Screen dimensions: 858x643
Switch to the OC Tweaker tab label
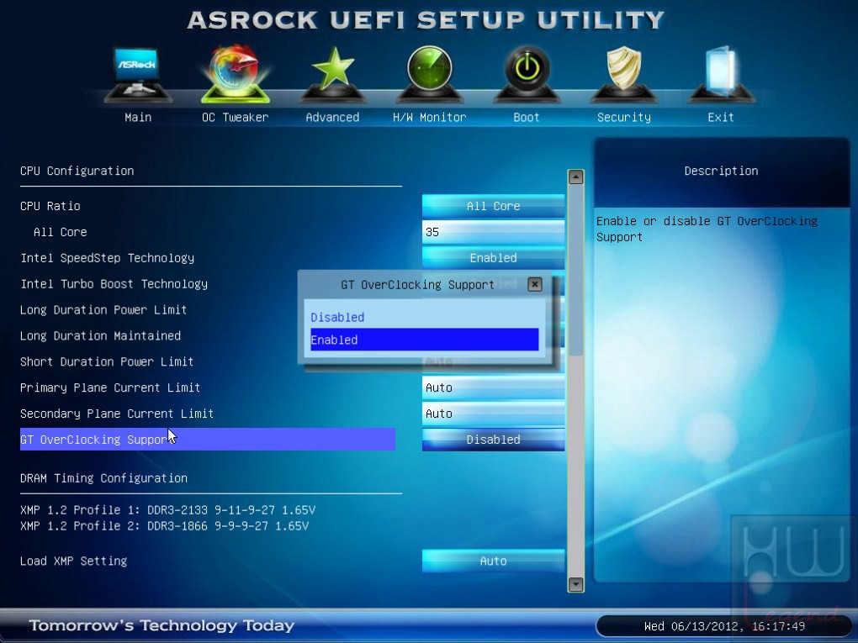point(236,117)
